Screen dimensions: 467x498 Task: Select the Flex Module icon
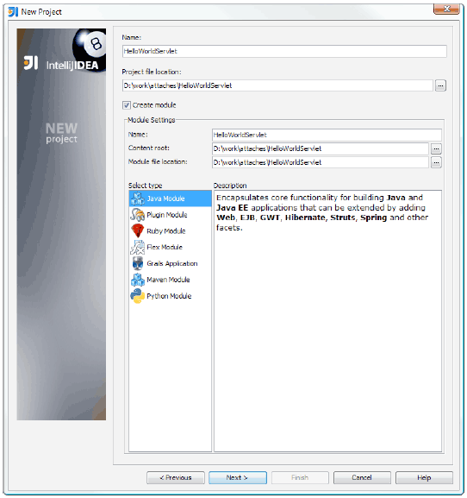(137, 247)
